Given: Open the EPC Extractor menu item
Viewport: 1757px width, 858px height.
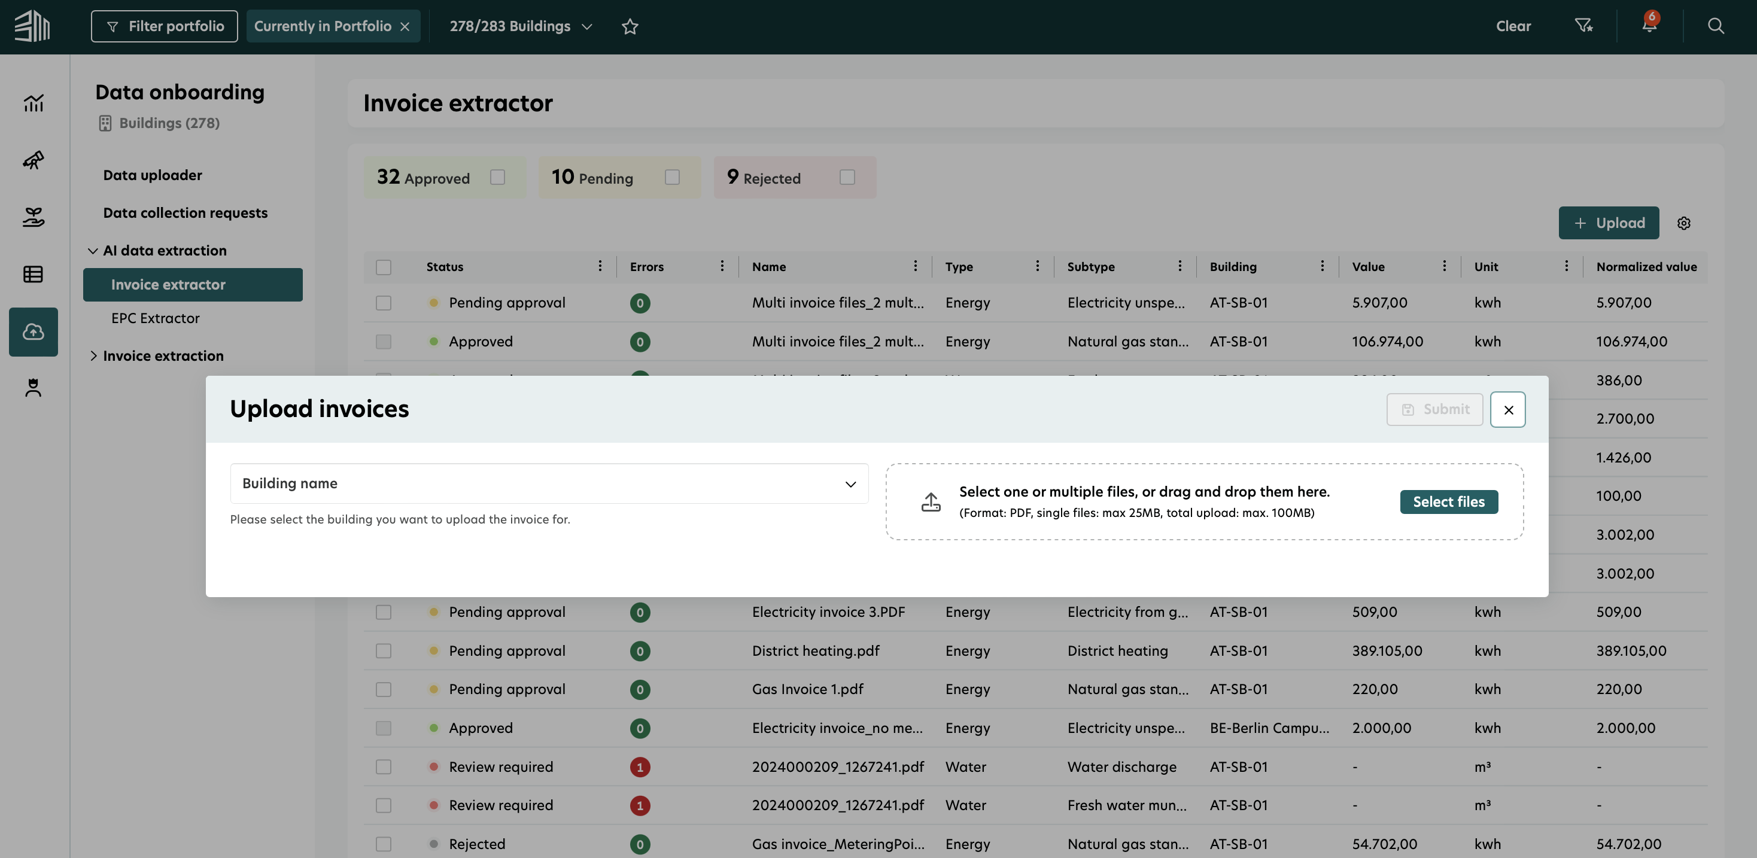Looking at the screenshot, I should point(156,318).
